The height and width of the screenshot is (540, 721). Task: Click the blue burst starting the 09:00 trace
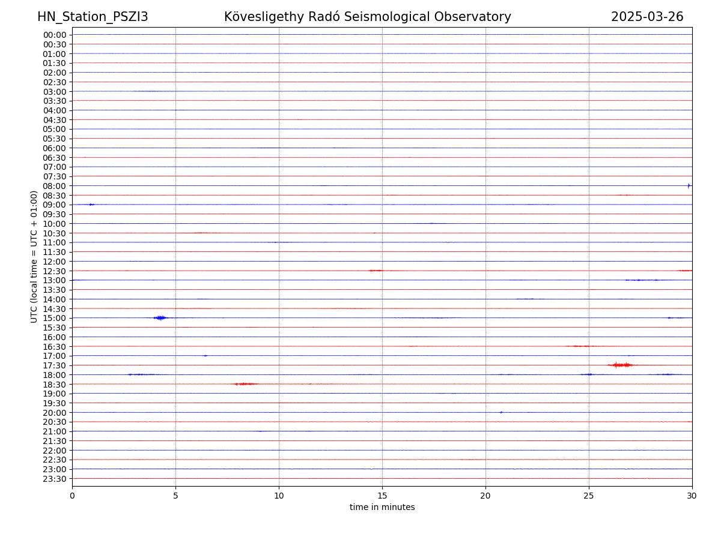91,205
